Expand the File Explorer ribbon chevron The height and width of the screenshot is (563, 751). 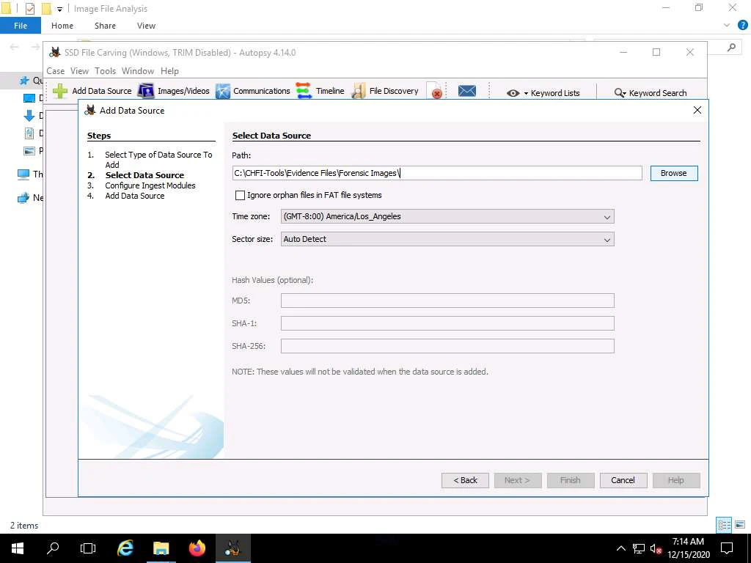(x=727, y=26)
